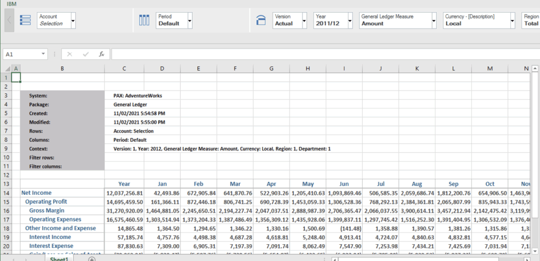Select the Sheet1 worksheet tab

60,258
